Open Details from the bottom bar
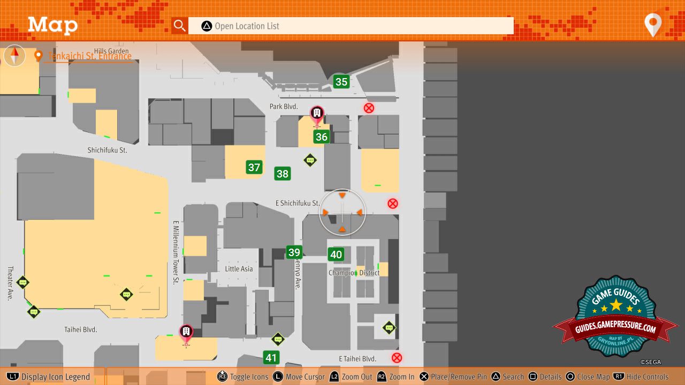 point(545,376)
